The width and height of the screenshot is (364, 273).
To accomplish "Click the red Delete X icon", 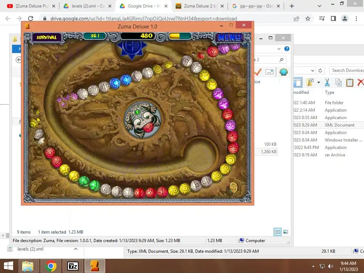I will click(360, 82).
